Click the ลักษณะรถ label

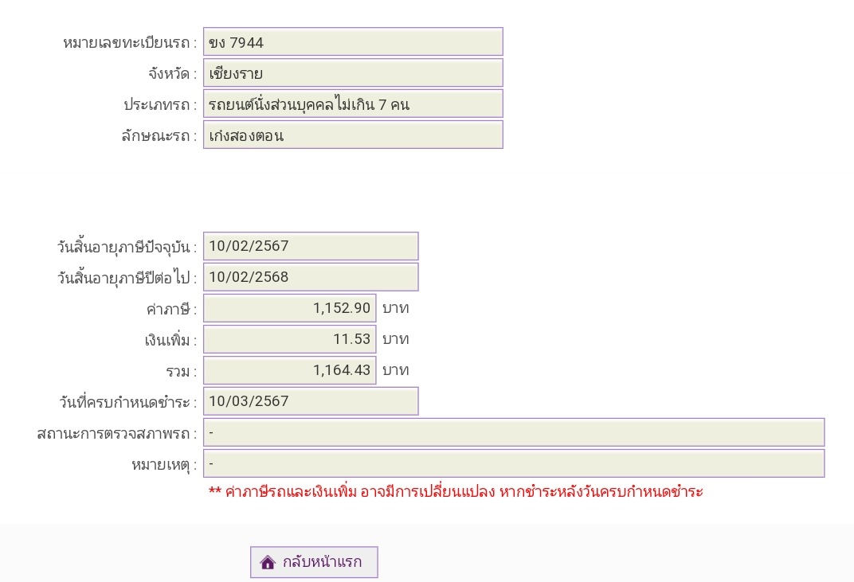click(x=159, y=135)
